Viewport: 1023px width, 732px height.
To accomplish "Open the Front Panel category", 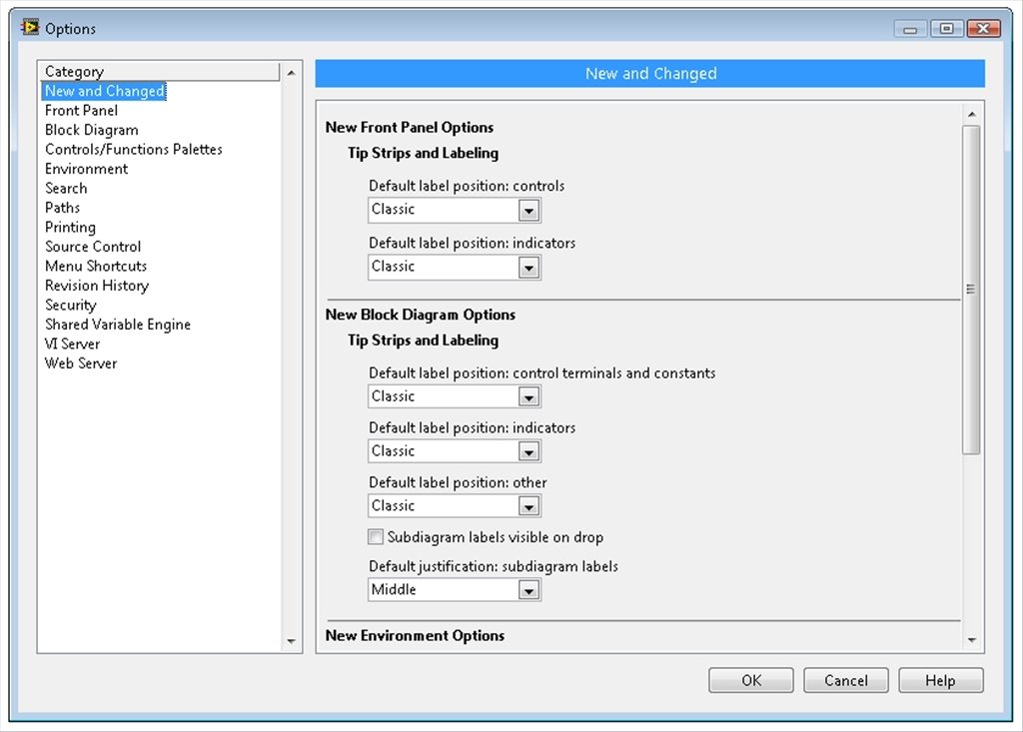I will pos(82,110).
